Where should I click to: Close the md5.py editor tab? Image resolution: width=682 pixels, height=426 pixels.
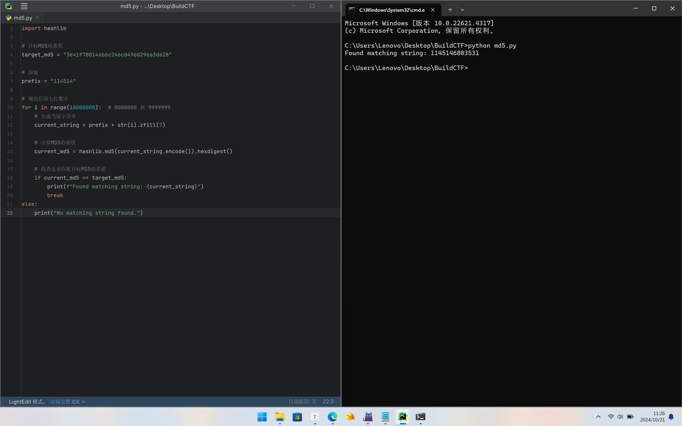tap(37, 18)
